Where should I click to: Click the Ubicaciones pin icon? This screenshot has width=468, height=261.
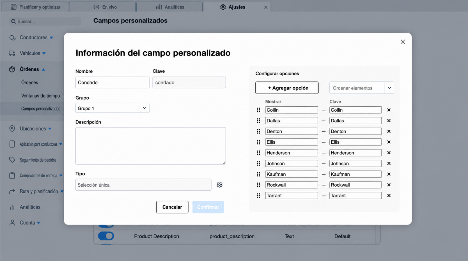(12, 129)
